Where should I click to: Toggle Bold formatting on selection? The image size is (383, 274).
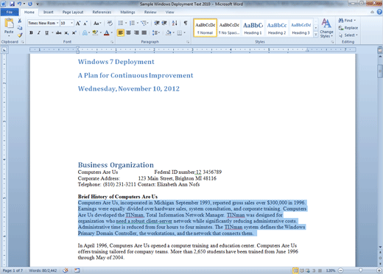31,32
